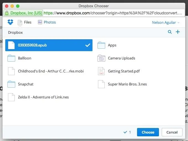
Task: Click the Photos tab picture icon
Action: [40, 22]
